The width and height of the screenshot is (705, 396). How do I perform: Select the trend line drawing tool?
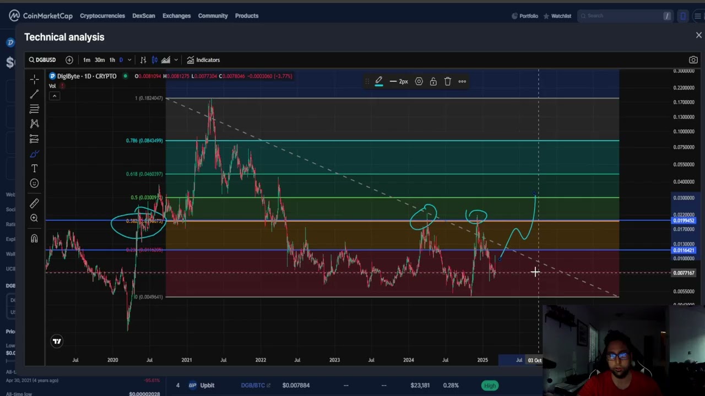(x=34, y=94)
